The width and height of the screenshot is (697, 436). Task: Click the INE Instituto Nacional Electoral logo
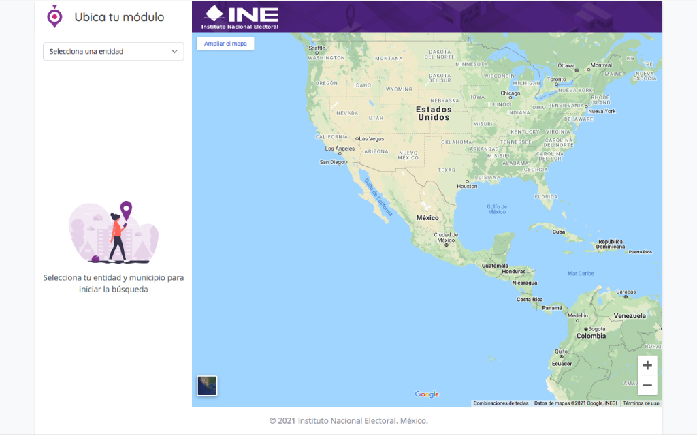(x=241, y=17)
